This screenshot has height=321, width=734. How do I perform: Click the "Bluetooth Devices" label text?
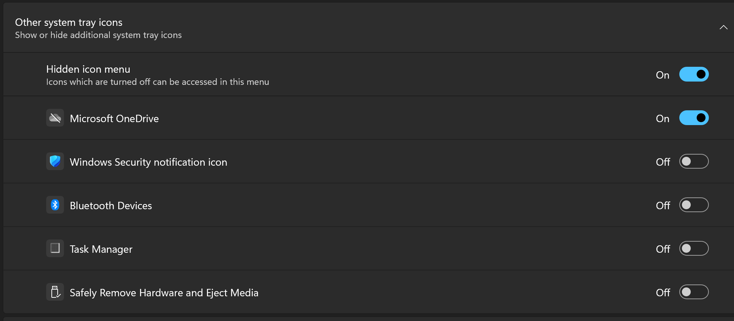point(111,206)
